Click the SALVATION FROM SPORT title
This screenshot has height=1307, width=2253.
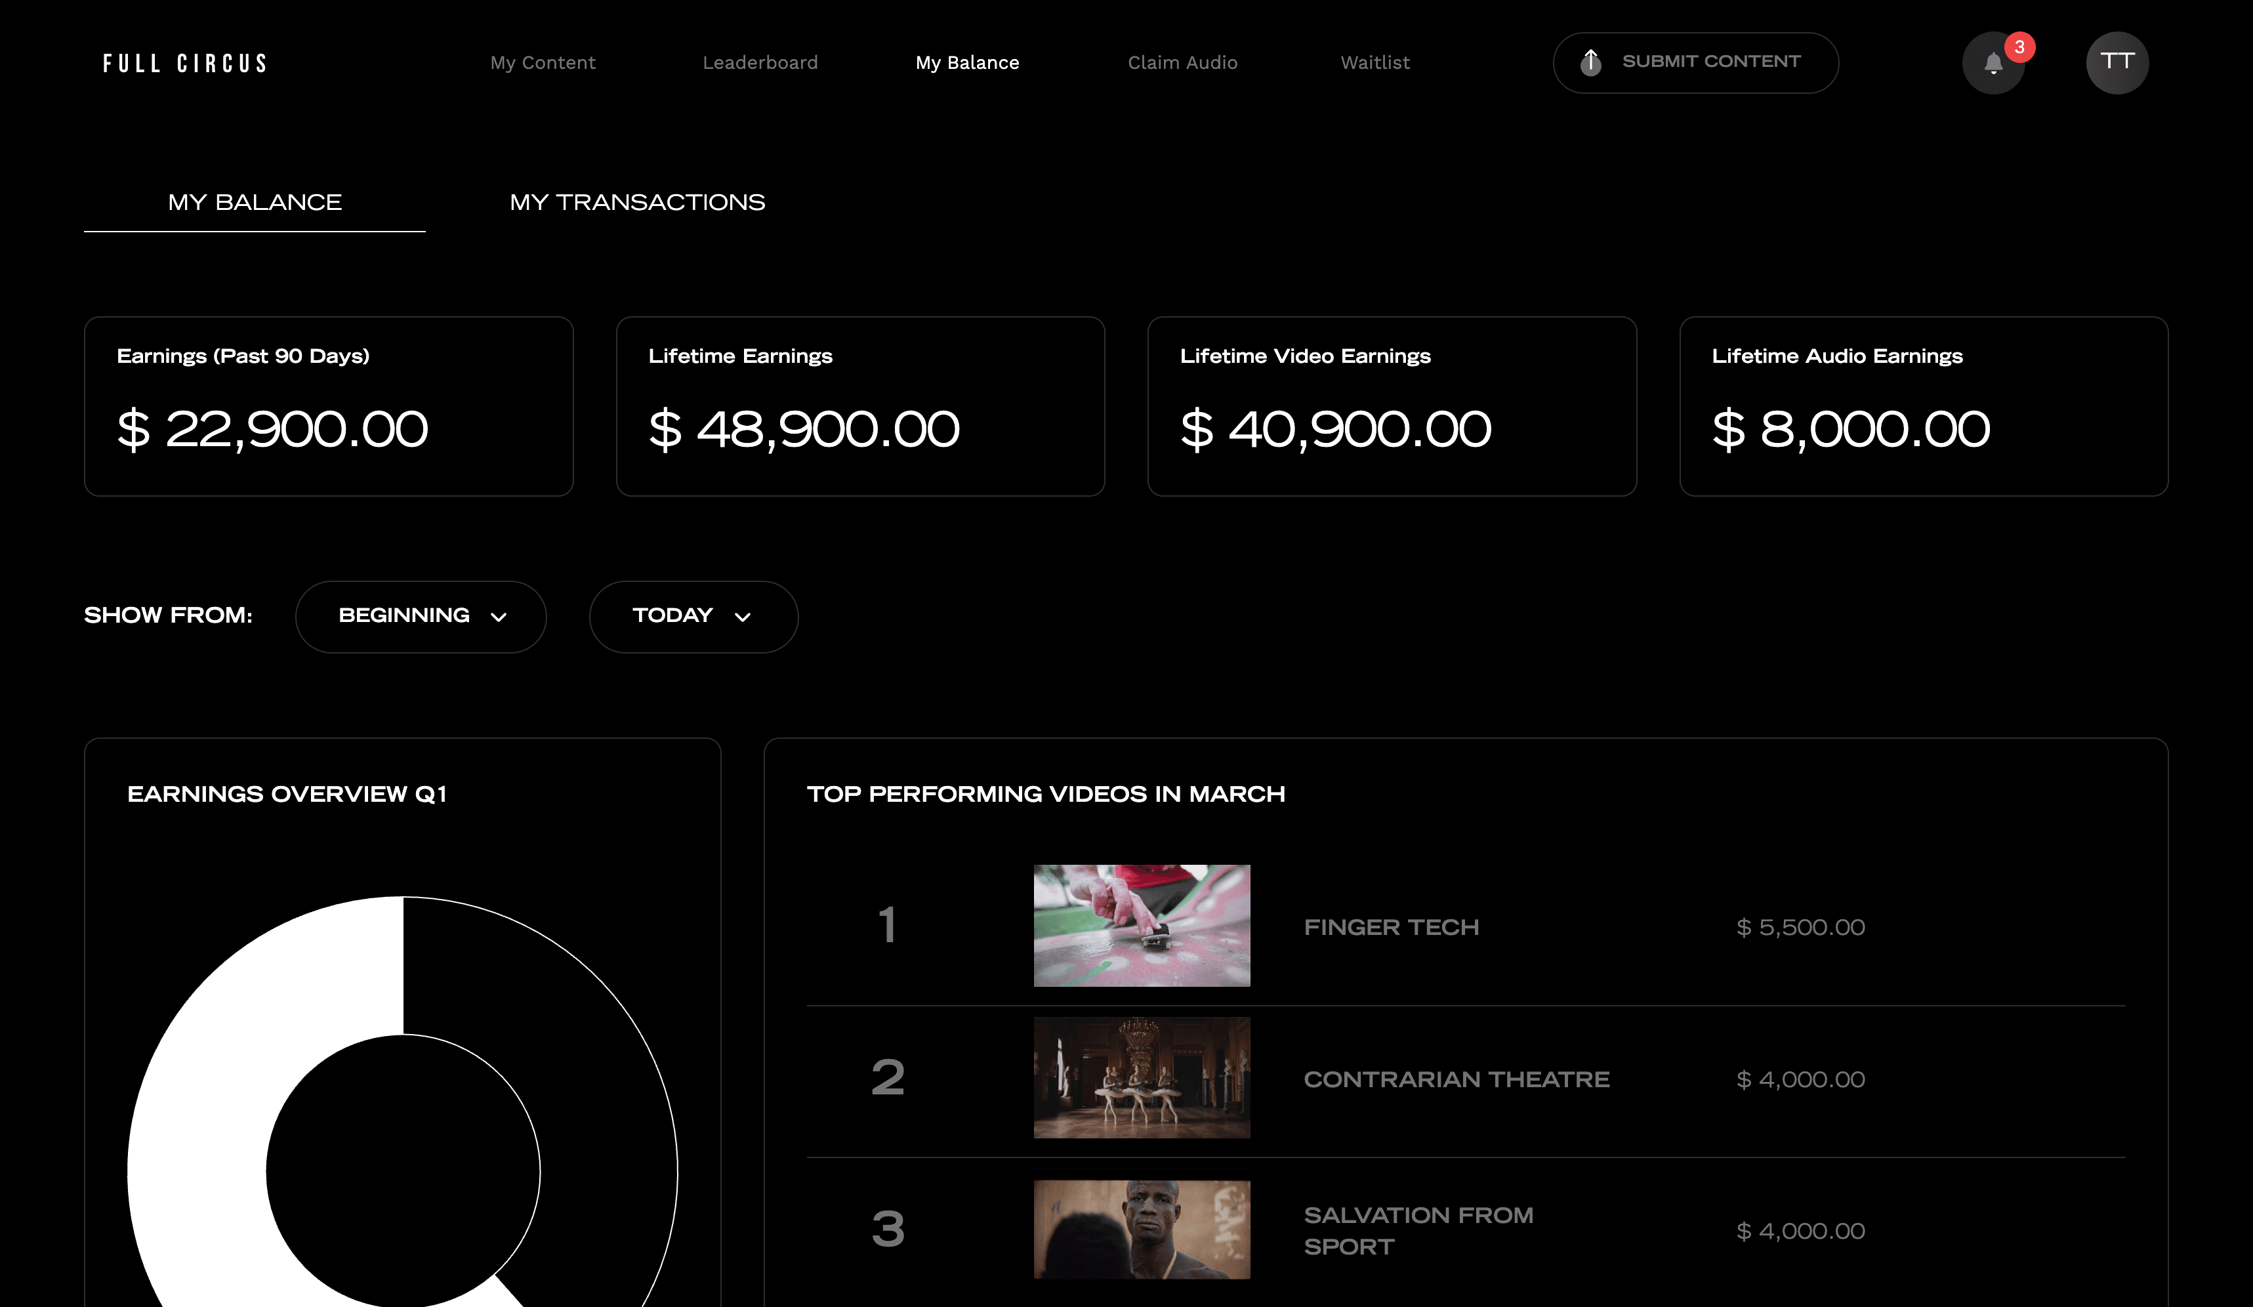1419,1231
